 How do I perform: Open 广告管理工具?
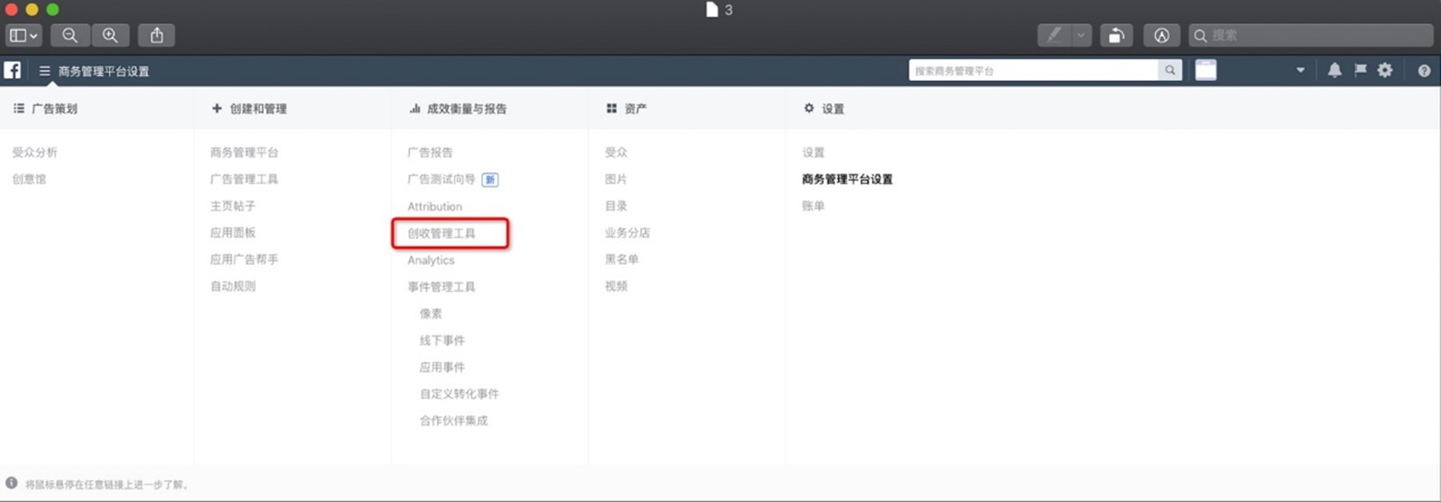(x=244, y=179)
